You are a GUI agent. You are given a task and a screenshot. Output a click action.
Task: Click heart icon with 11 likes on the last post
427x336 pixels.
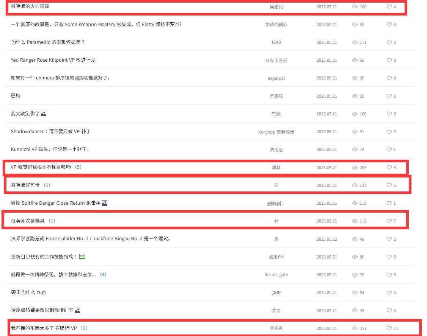click(x=389, y=328)
